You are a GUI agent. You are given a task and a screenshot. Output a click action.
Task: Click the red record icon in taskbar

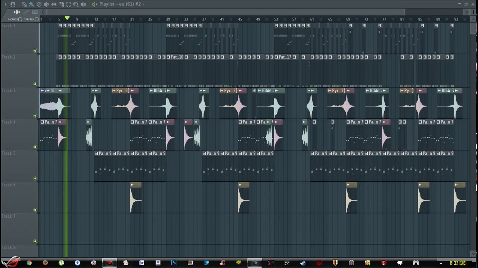click(x=109, y=263)
